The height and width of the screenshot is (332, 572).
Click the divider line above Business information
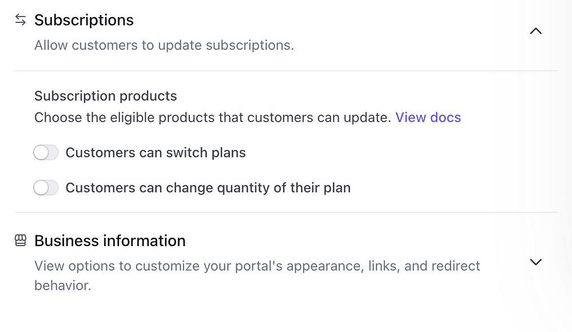click(x=286, y=212)
